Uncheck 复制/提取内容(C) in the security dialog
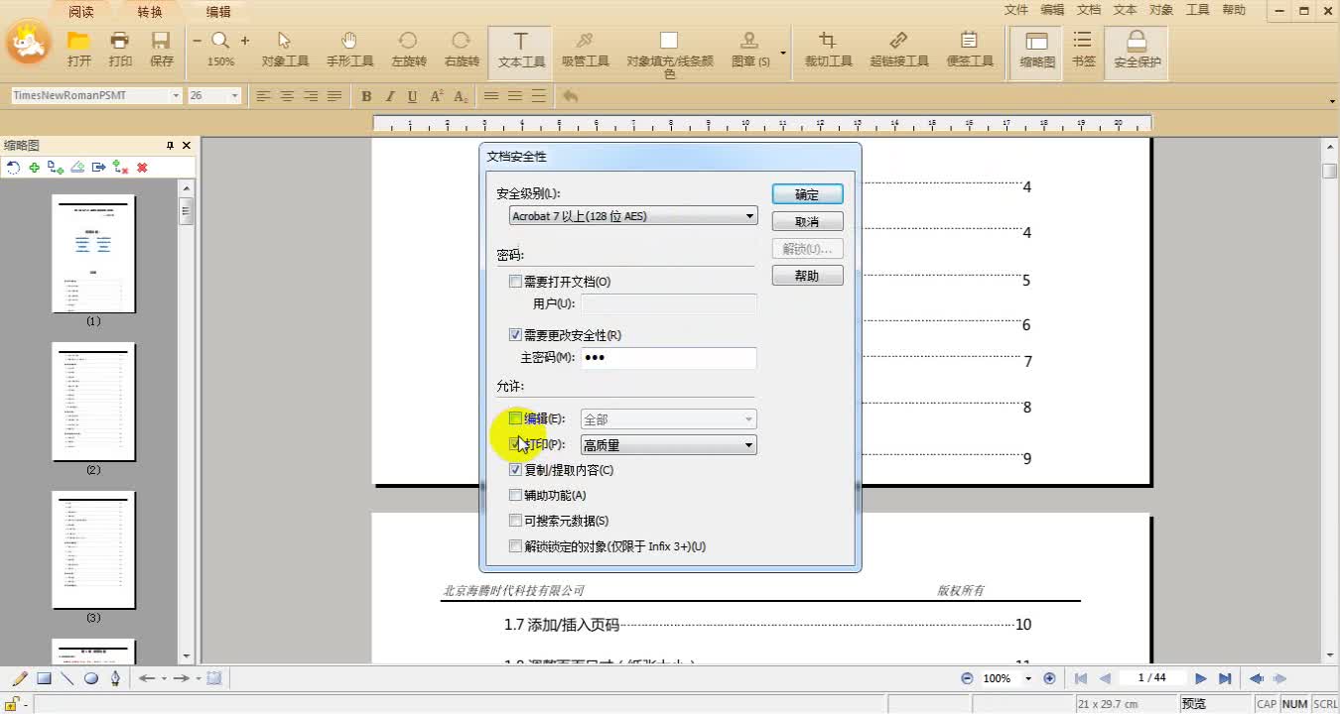The width and height of the screenshot is (1340, 714). [x=515, y=469]
